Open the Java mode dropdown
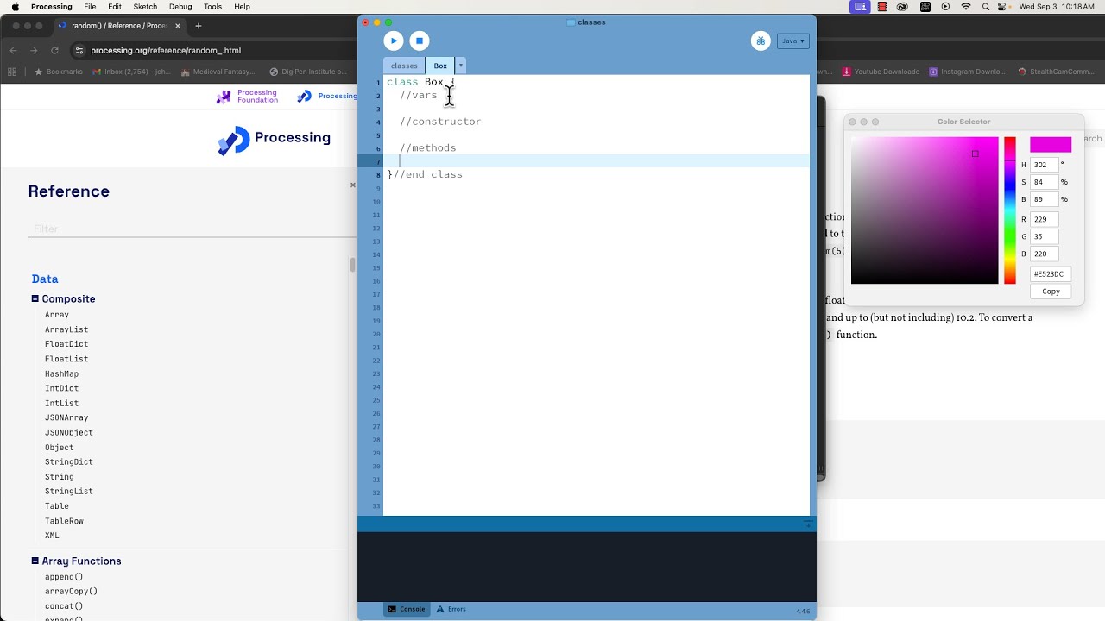1105x621 pixels. [x=792, y=41]
